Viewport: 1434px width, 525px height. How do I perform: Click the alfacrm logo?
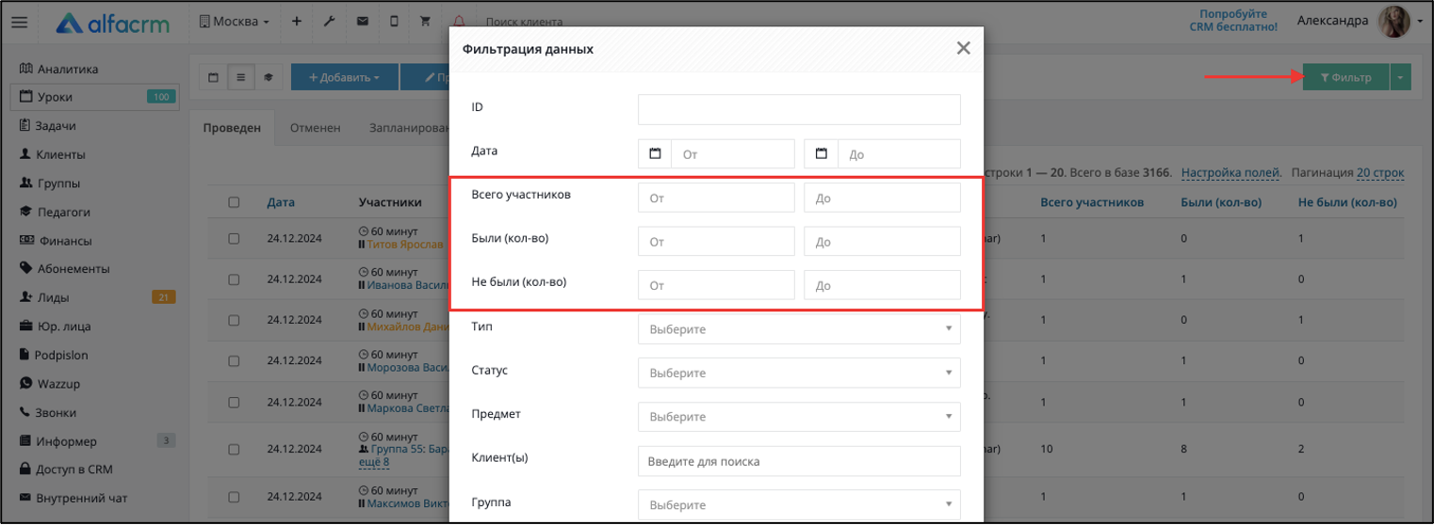tap(112, 23)
